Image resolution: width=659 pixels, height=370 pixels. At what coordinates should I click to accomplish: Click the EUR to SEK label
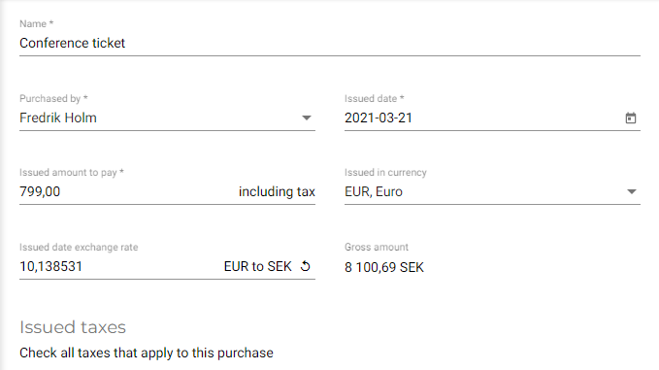click(257, 266)
